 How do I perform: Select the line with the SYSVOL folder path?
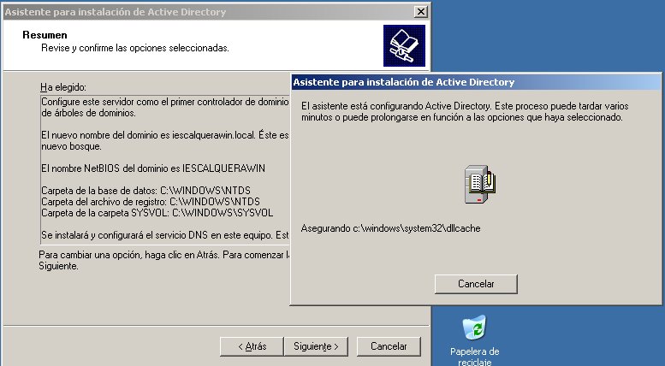click(157, 212)
